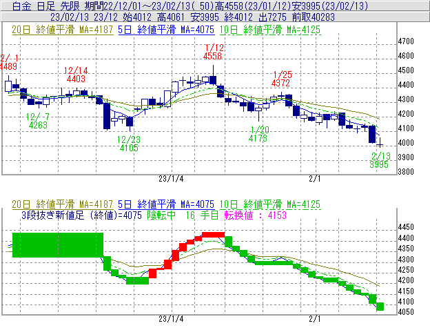Click the green 陰転中 status text
The image size is (430, 328).
pos(161,215)
